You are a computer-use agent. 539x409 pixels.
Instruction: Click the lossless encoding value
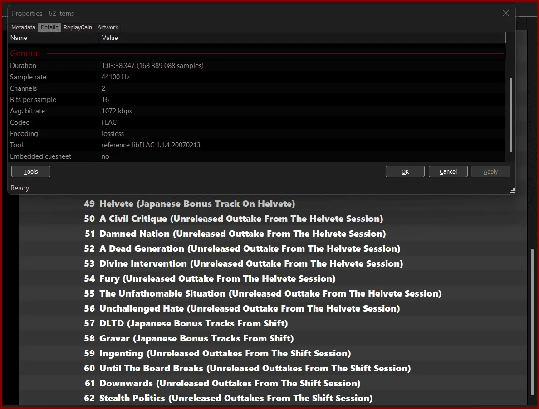tap(113, 134)
